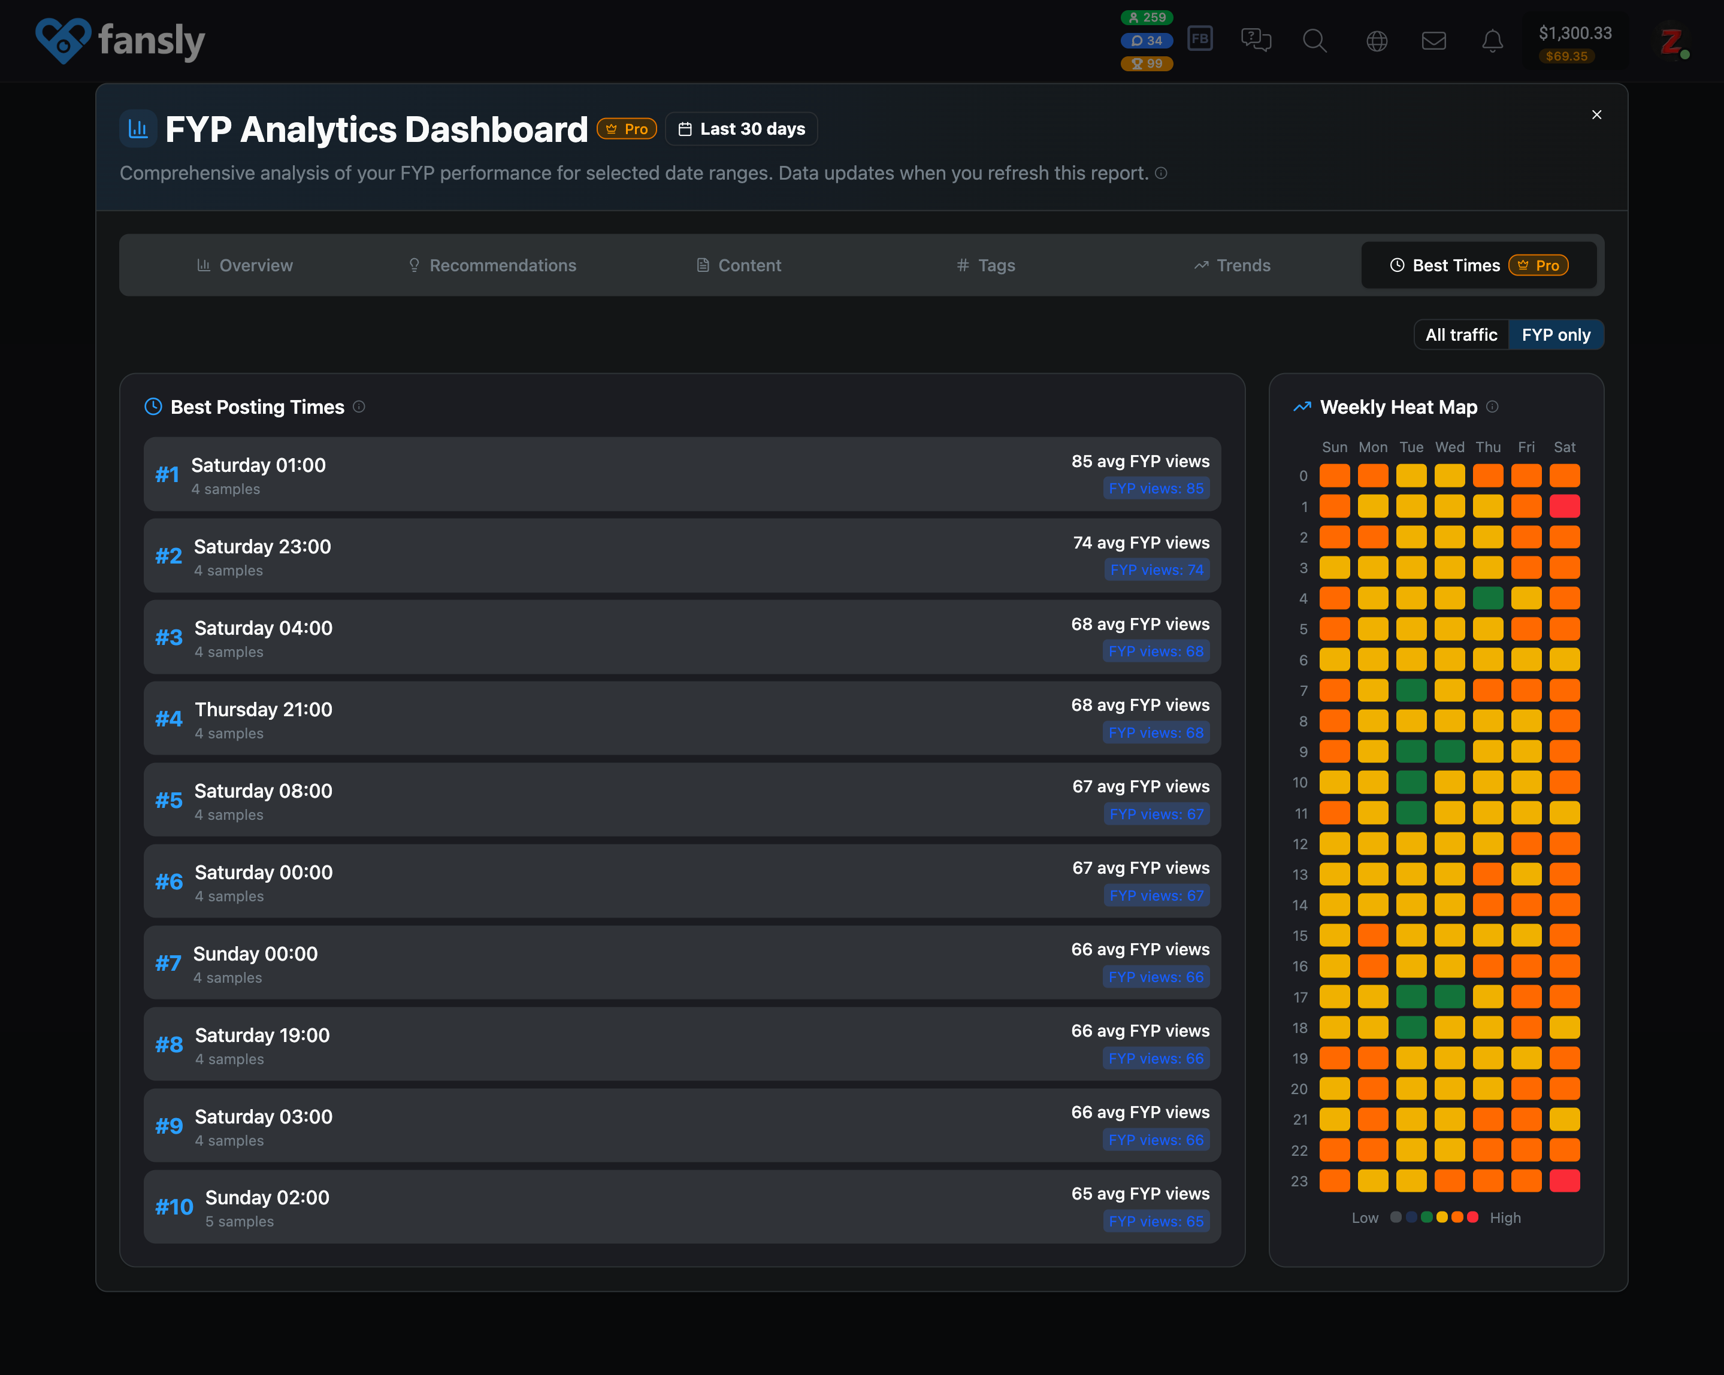The height and width of the screenshot is (1375, 1724).
Task: Click info icon beside Best Posting Times
Action: point(359,407)
